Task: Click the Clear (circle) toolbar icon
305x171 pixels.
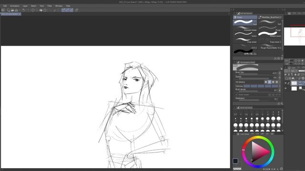Action: (33, 10)
